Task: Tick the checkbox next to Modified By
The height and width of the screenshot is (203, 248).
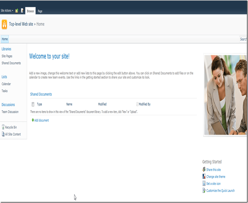Action: tap(137, 104)
